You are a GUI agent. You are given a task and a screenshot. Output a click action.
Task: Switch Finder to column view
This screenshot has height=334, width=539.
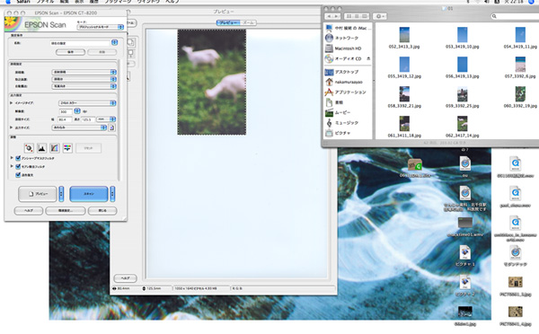(365, 16)
